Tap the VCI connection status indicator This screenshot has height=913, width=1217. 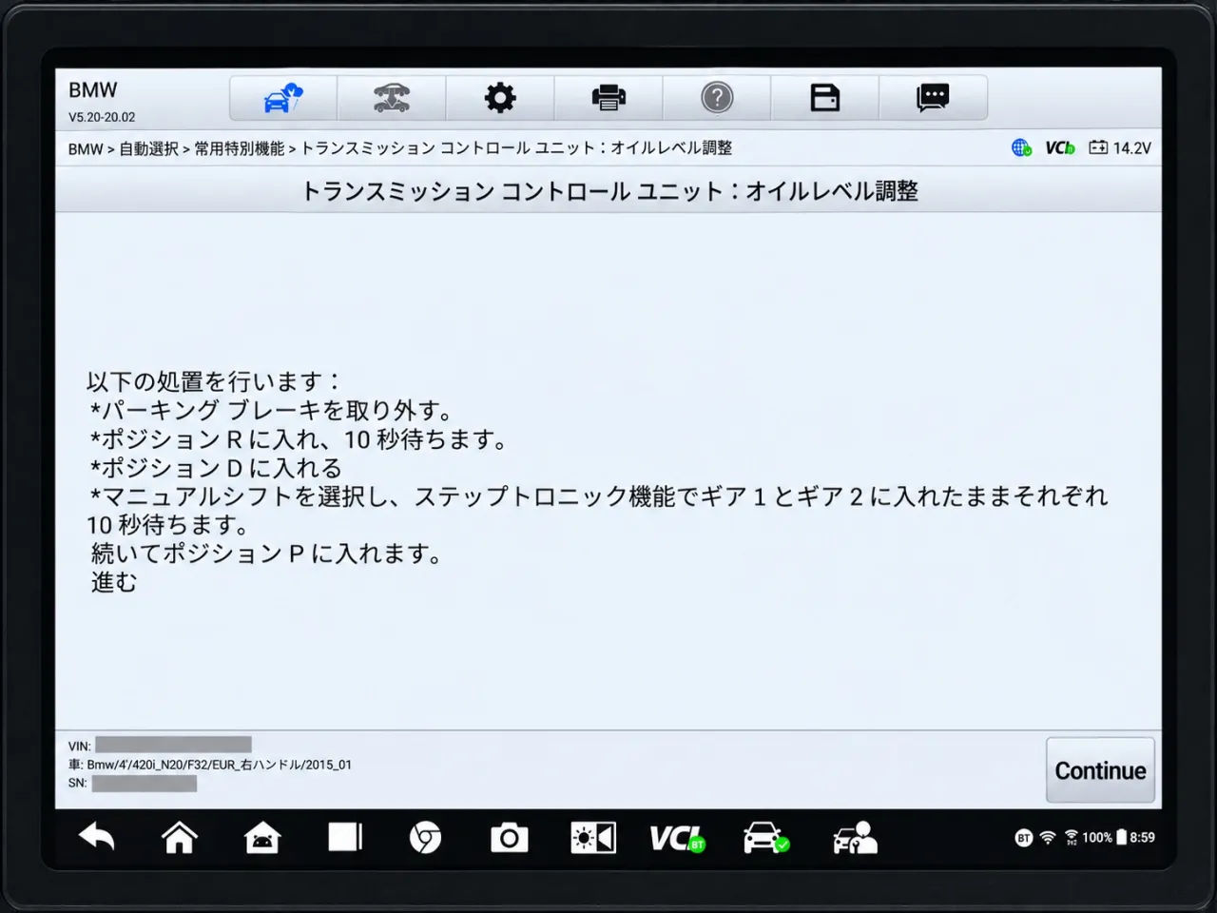(1059, 147)
